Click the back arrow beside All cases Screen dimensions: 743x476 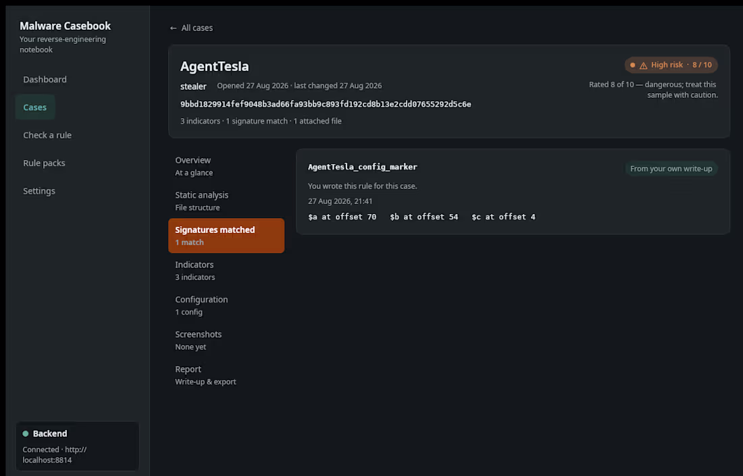click(x=173, y=28)
